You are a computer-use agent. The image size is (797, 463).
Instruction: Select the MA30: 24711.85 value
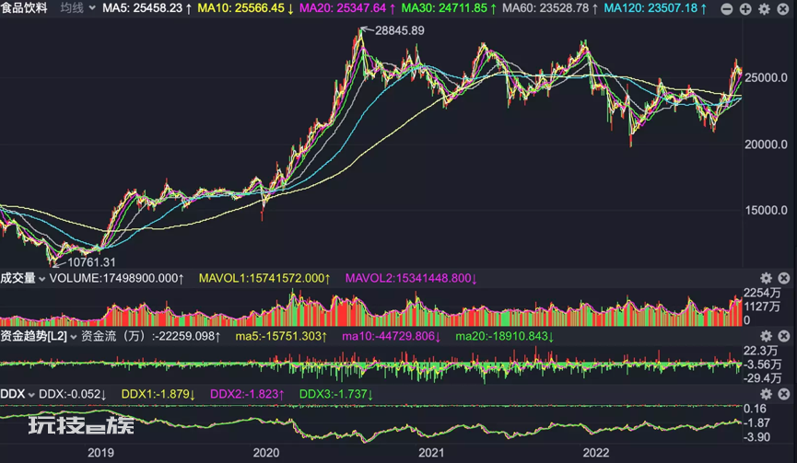pos(450,8)
